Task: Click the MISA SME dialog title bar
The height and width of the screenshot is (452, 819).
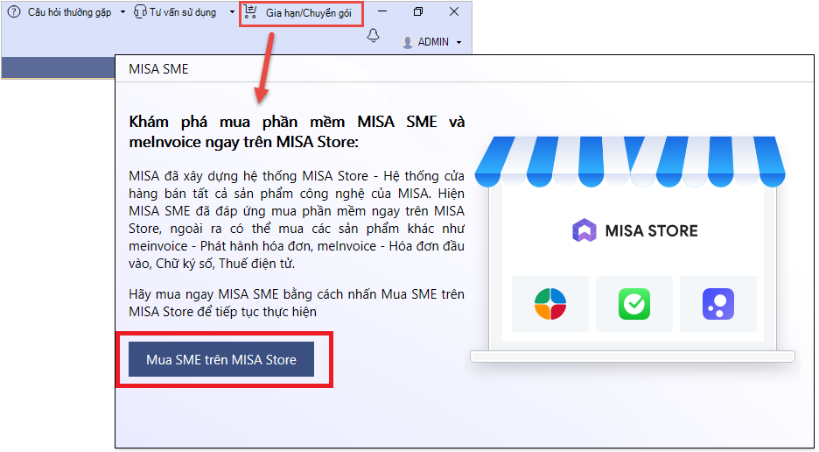Action: click(437, 69)
